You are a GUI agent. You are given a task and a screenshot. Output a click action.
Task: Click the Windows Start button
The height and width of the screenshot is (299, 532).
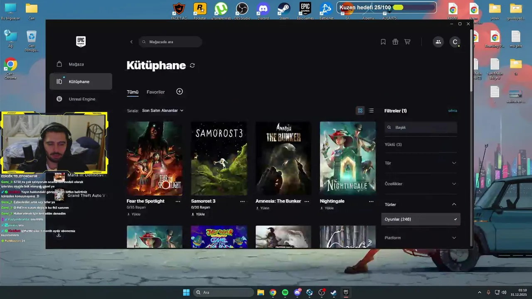[186, 292]
